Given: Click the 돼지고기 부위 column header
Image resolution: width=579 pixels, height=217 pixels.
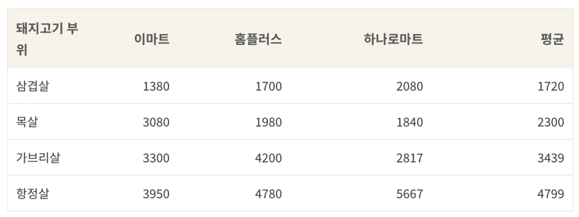Looking at the screenshot, I should (47, 39).
